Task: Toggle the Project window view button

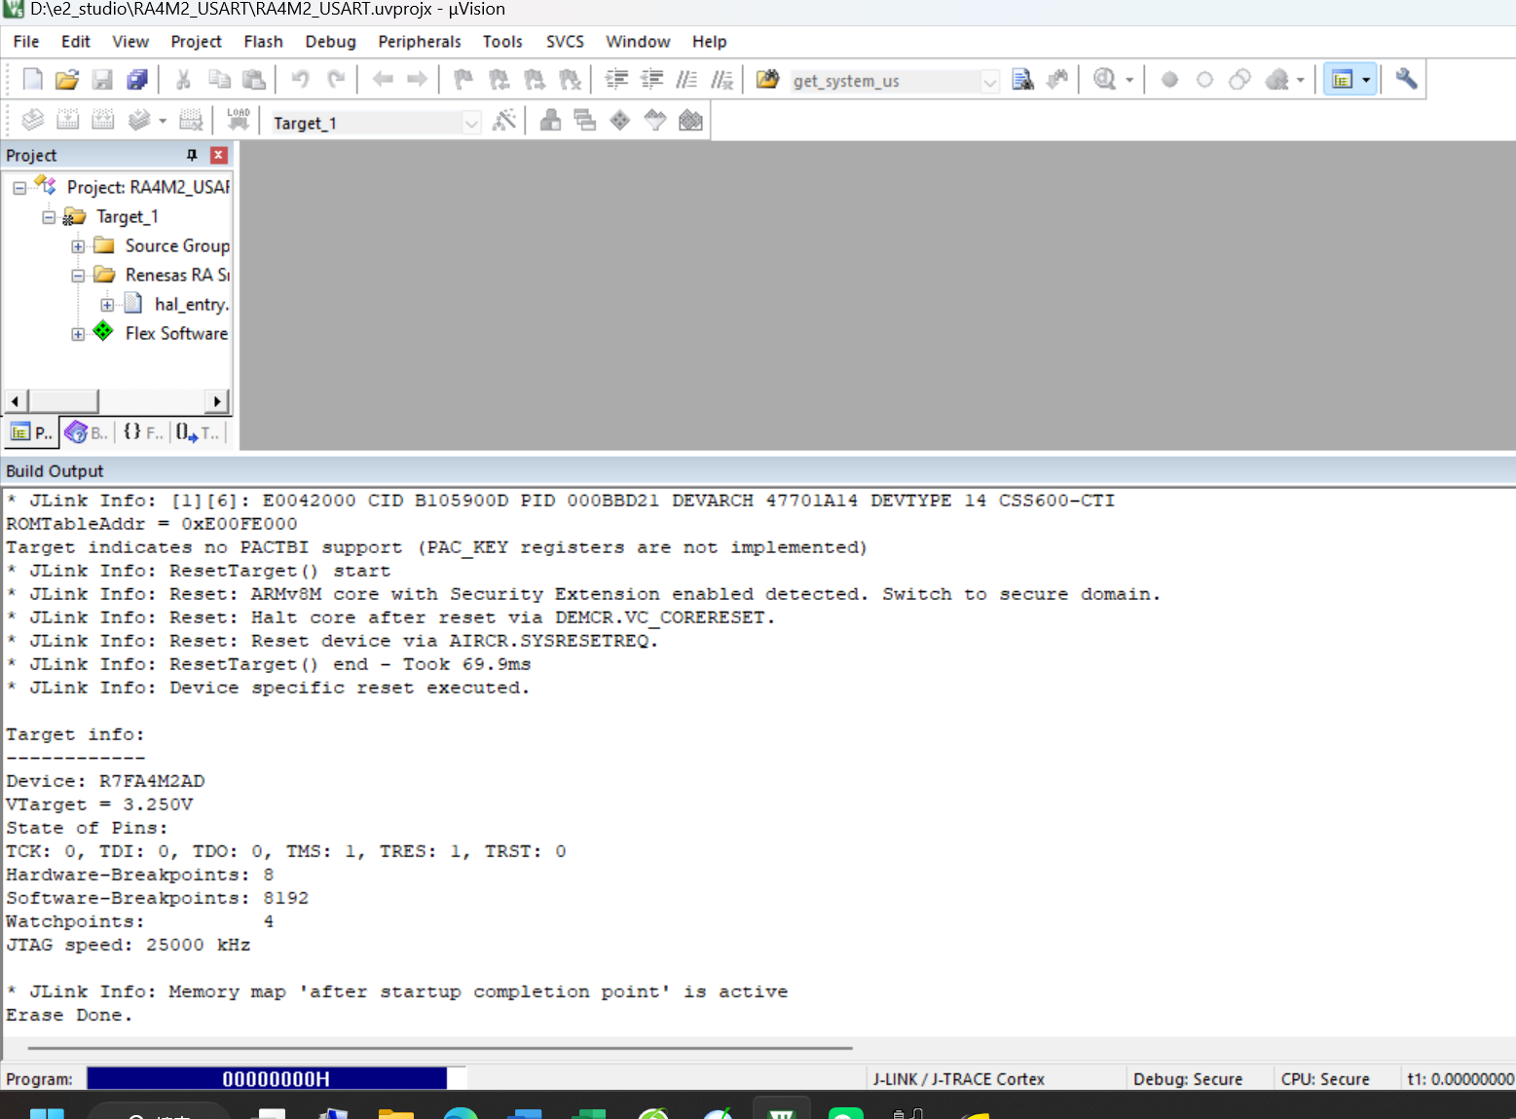Action: (x=1342, y=80)
